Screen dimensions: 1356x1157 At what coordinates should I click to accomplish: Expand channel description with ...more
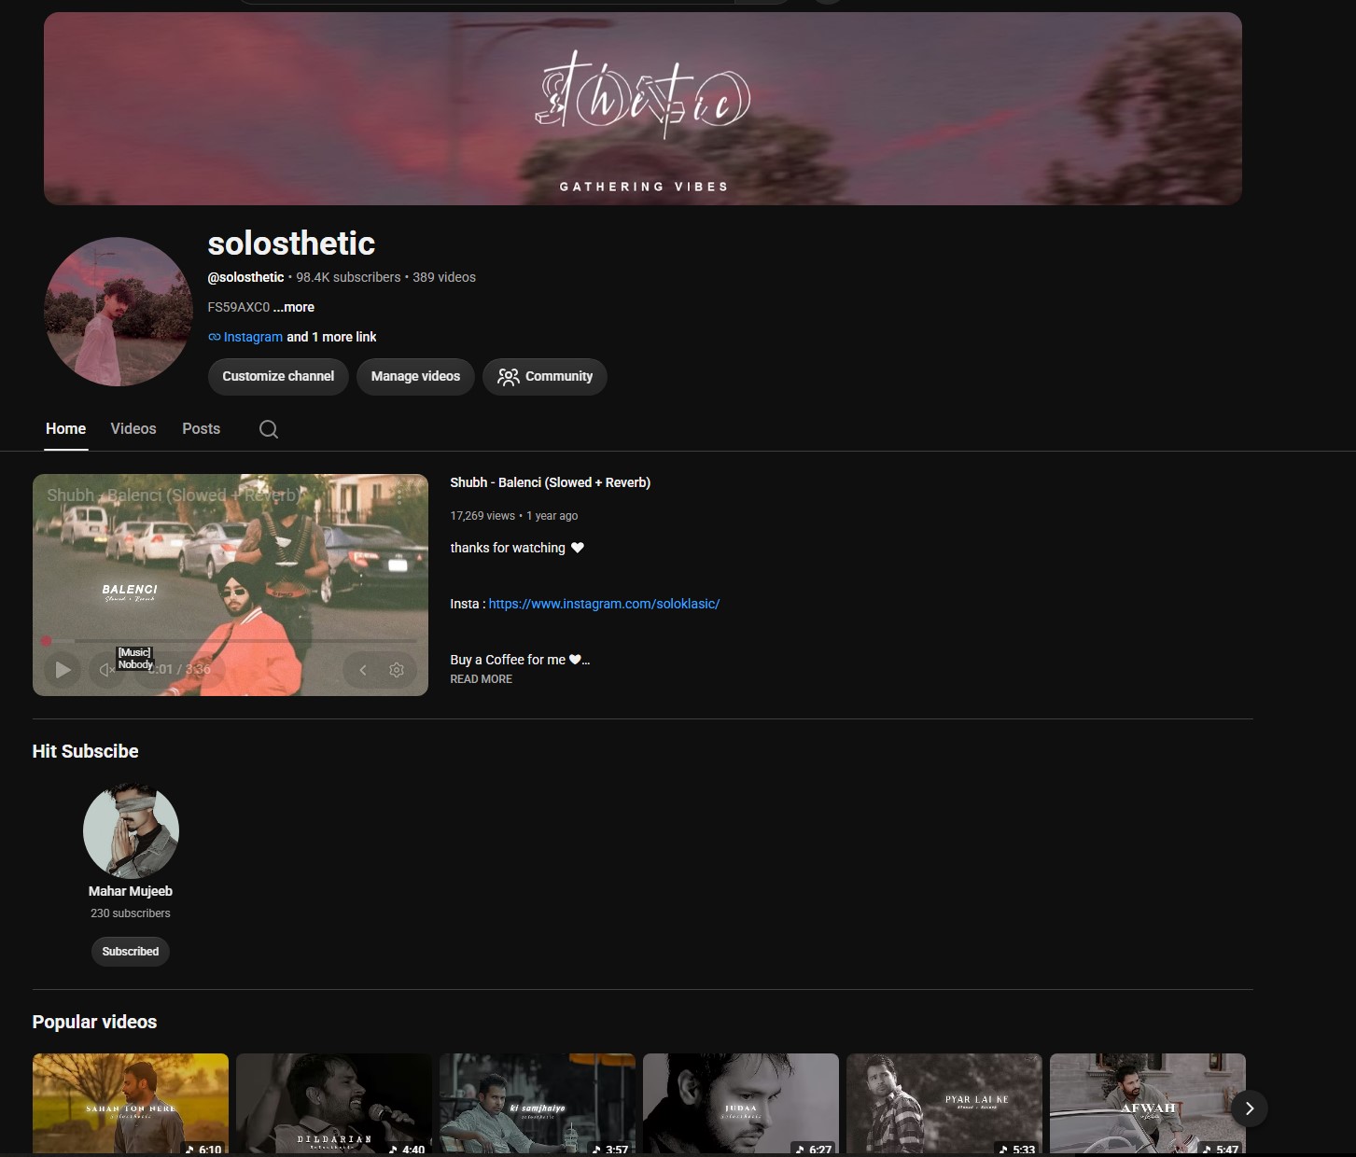[x=294, y=307]
